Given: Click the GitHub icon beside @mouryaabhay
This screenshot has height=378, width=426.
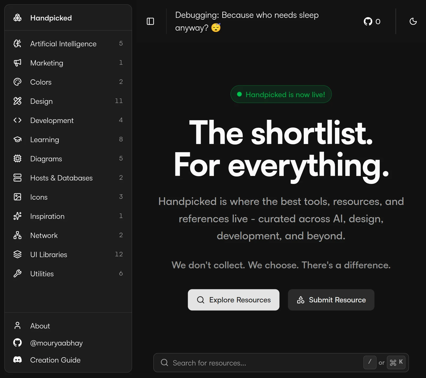Looking at the screenshot, I should tap(18, 343).
